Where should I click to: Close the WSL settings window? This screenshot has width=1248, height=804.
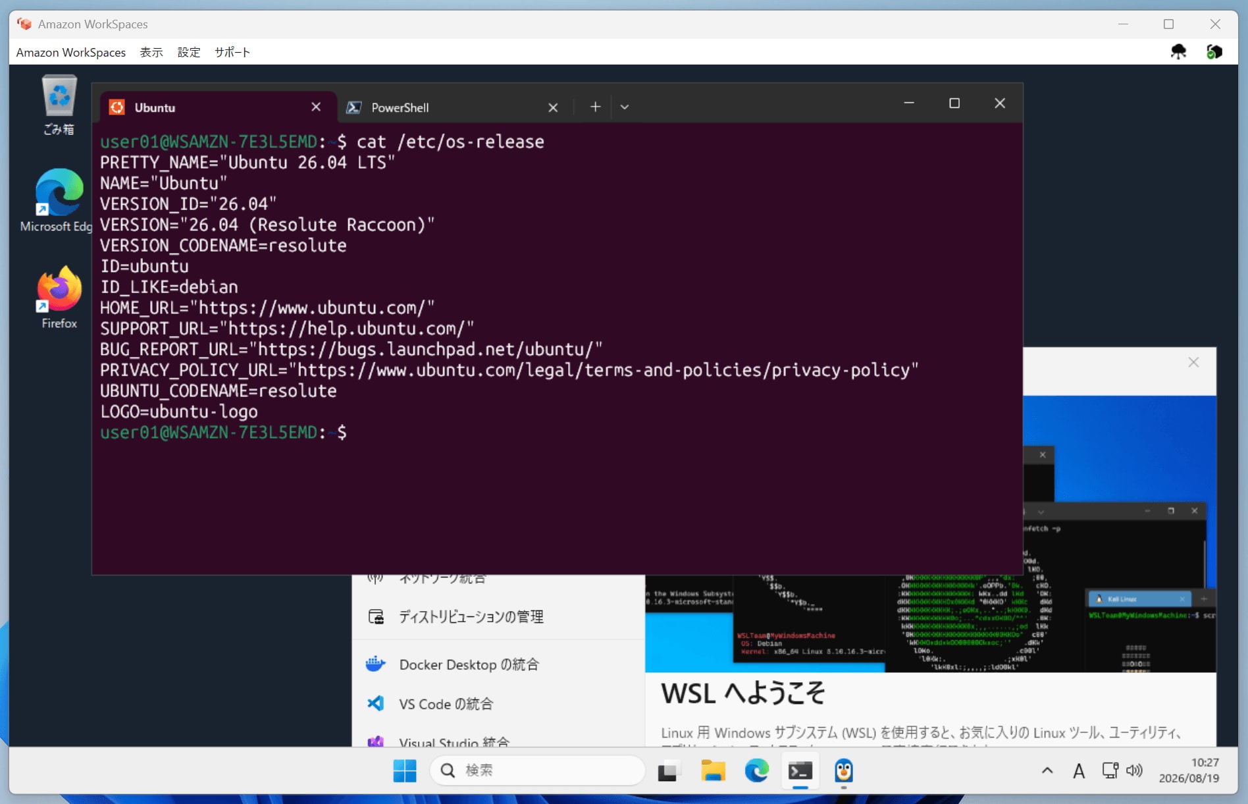(x=1193, y=362)
